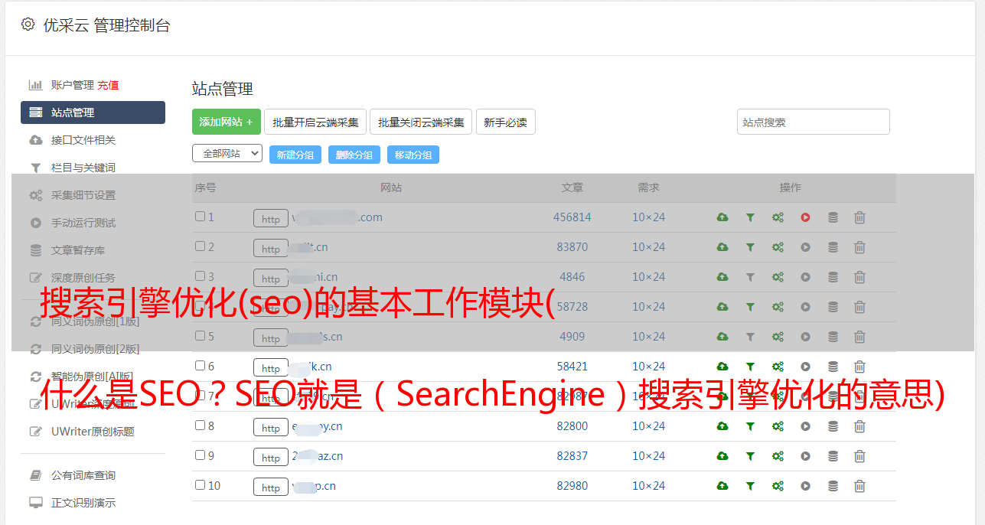Open database icon in row 10
The image size is (985, 525).
point(833,486)
